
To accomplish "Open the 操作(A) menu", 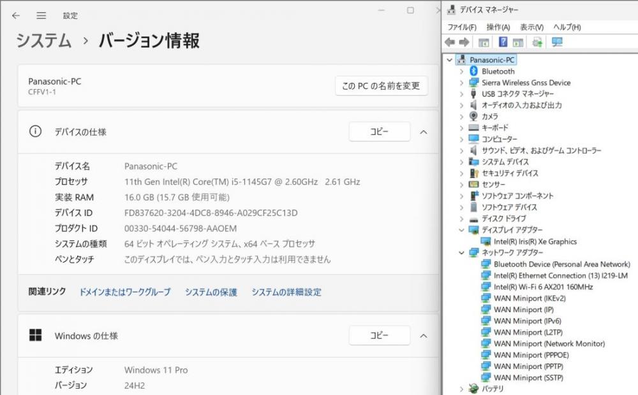I will pos(498,27).
